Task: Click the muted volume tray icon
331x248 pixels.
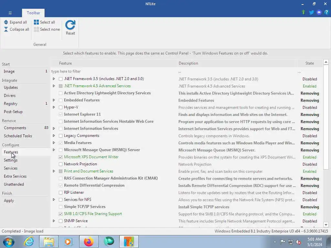Action: 298,242
